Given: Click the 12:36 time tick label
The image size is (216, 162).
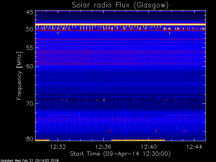Looking at the screenshot, I should tap(103, 147).
